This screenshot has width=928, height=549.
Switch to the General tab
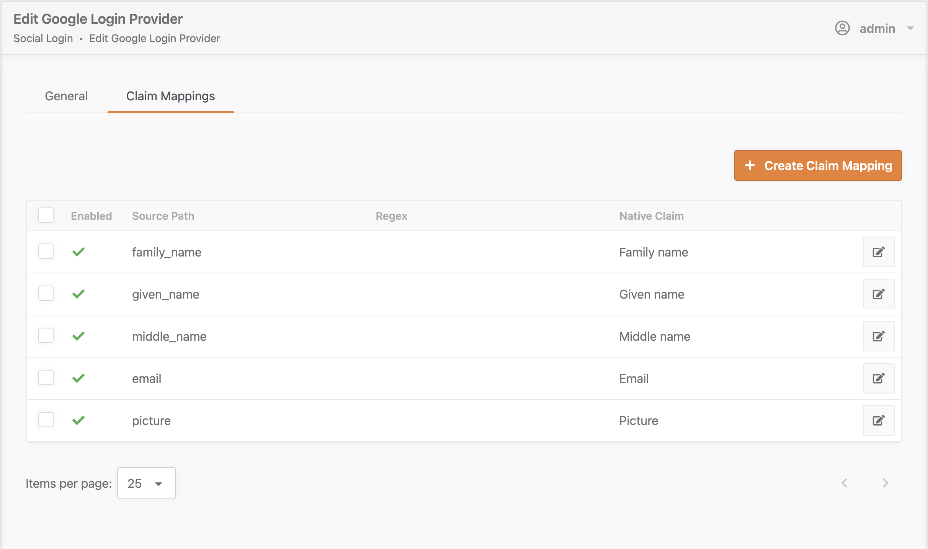[66, 96]
